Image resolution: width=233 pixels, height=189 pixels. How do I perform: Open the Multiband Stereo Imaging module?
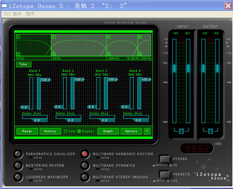85,177
